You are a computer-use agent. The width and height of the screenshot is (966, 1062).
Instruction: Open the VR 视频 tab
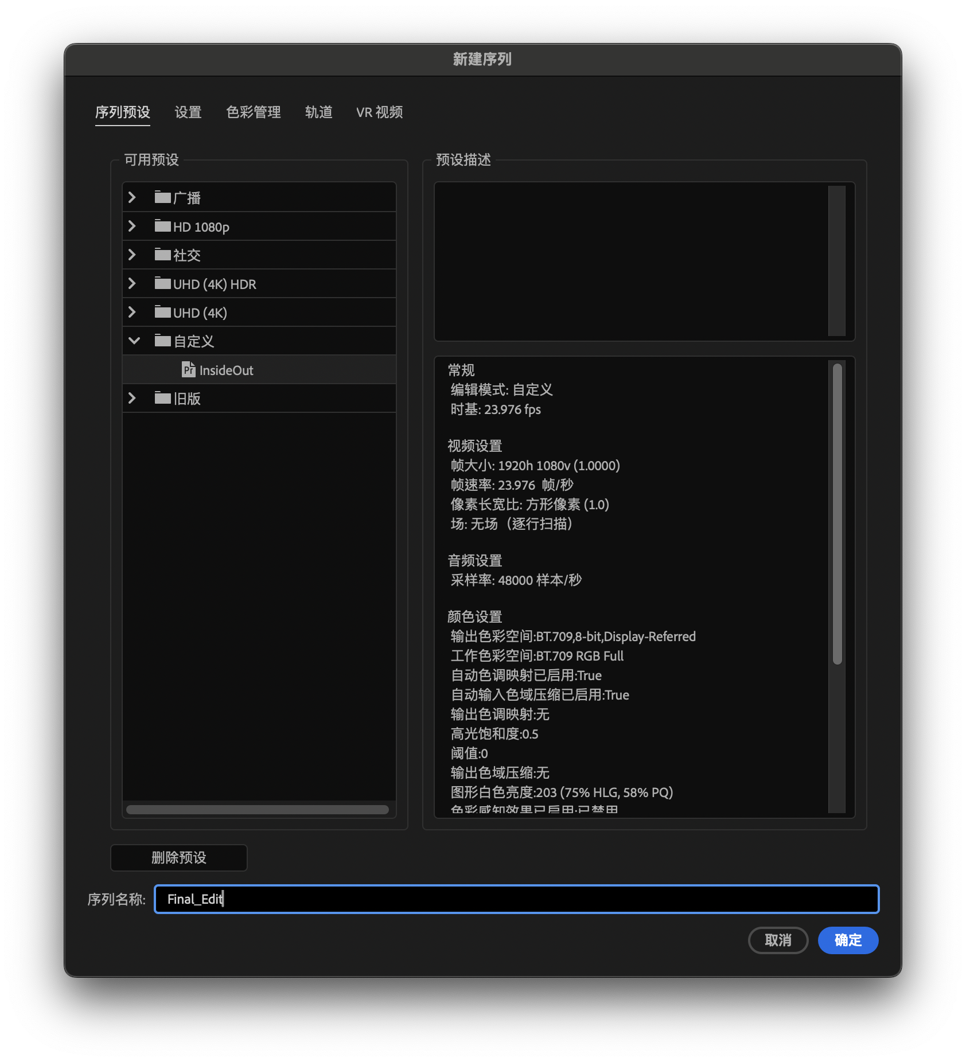coord(379,112)
